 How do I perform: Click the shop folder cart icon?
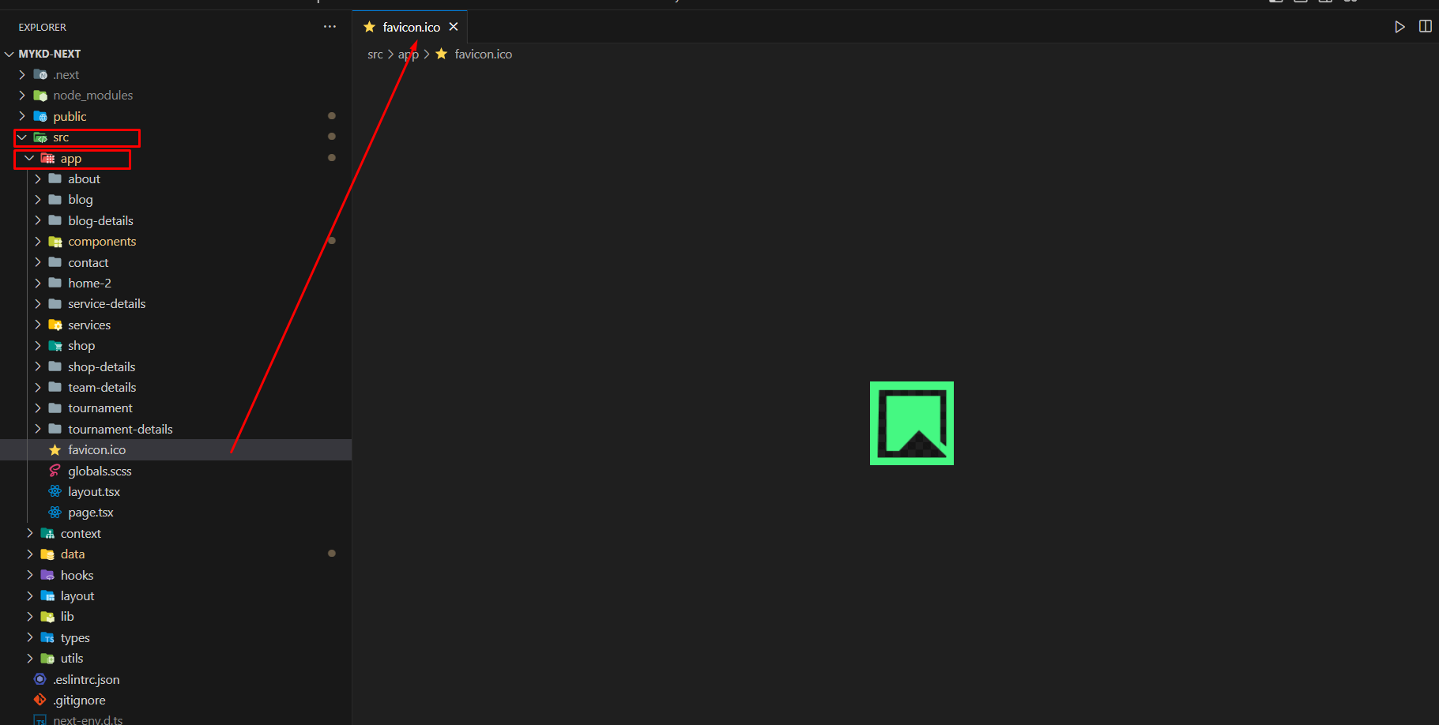[55, 346]
